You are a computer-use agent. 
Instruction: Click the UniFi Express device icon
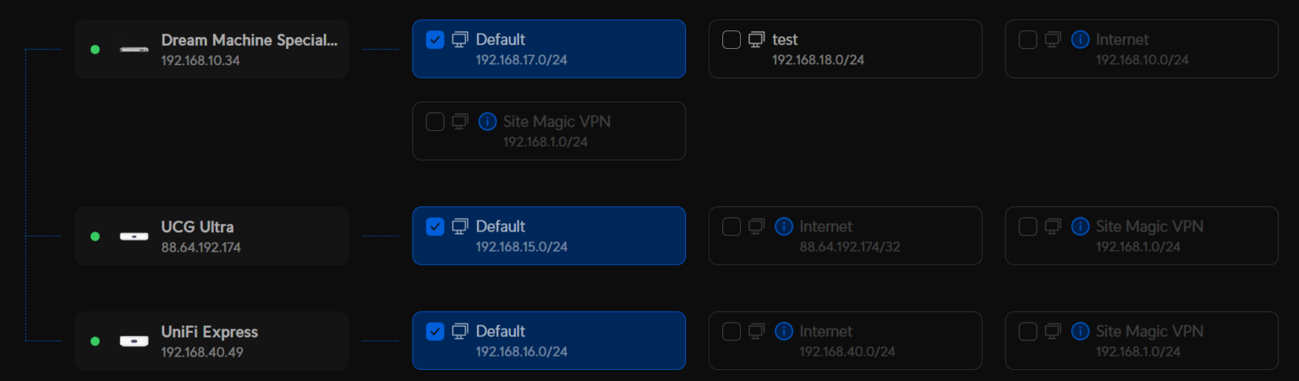(134, 341)
